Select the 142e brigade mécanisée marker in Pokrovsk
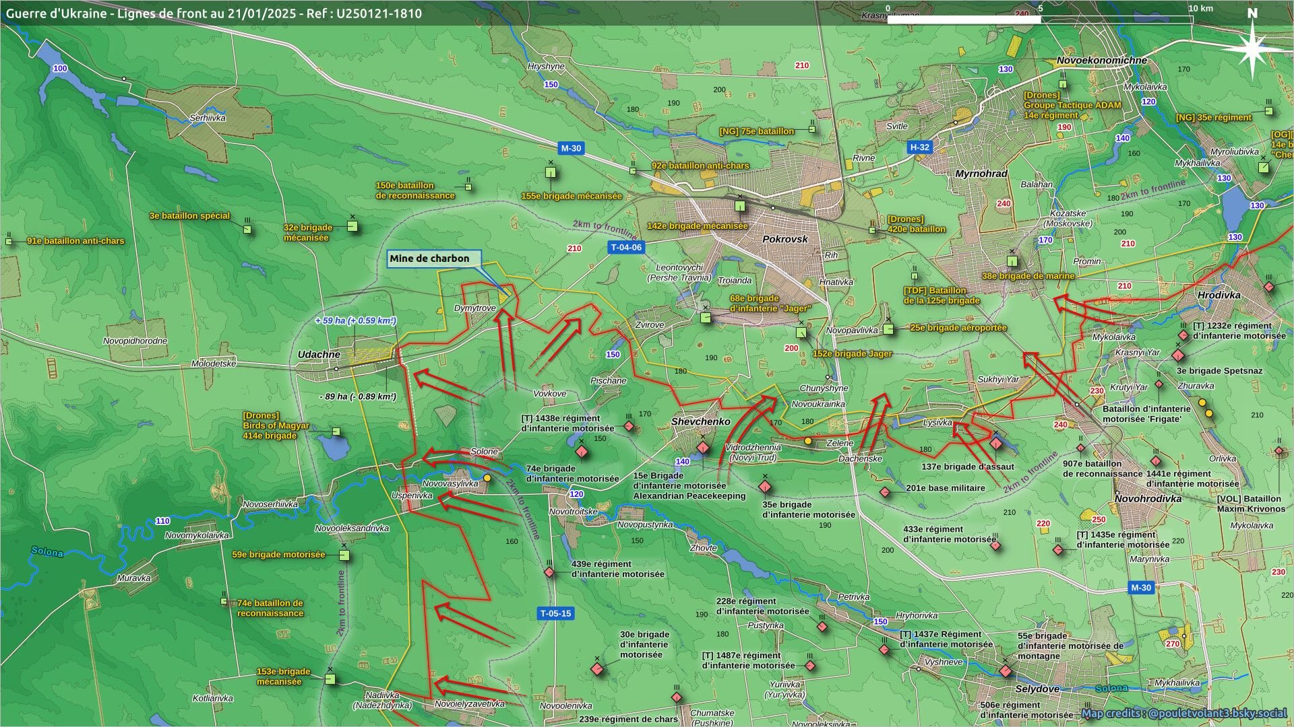Viewport: 1294px width, 727px height. (740, 207)
